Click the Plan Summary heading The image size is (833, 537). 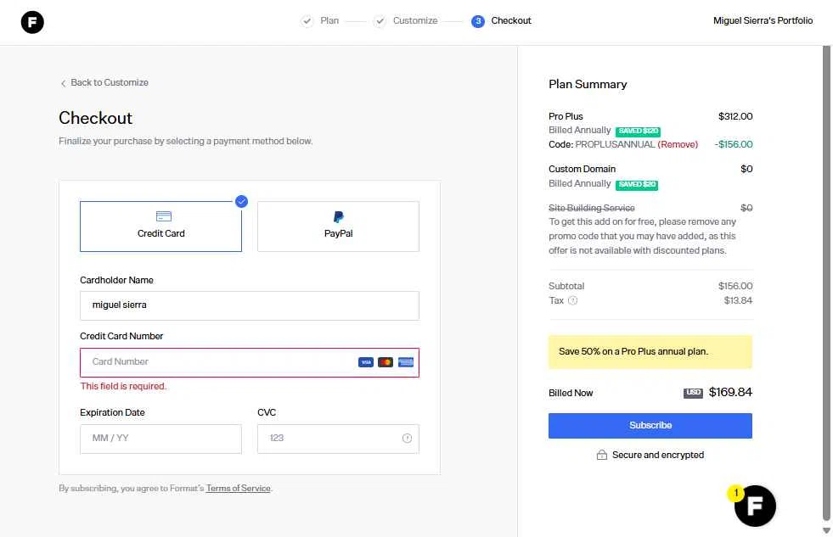point(588,84)
